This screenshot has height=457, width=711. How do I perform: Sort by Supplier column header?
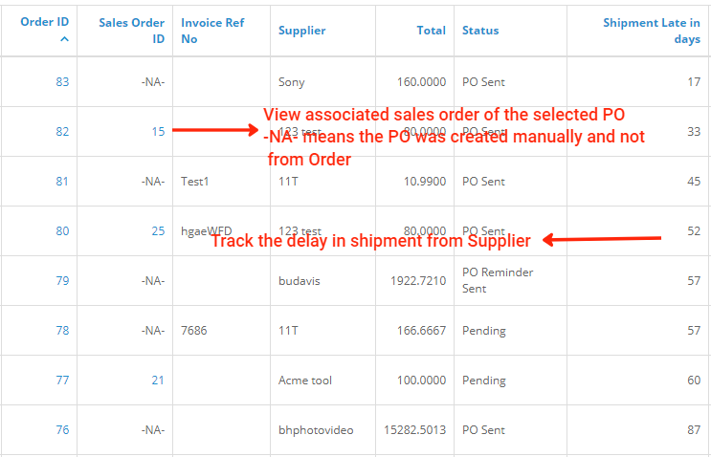point(301,30)
